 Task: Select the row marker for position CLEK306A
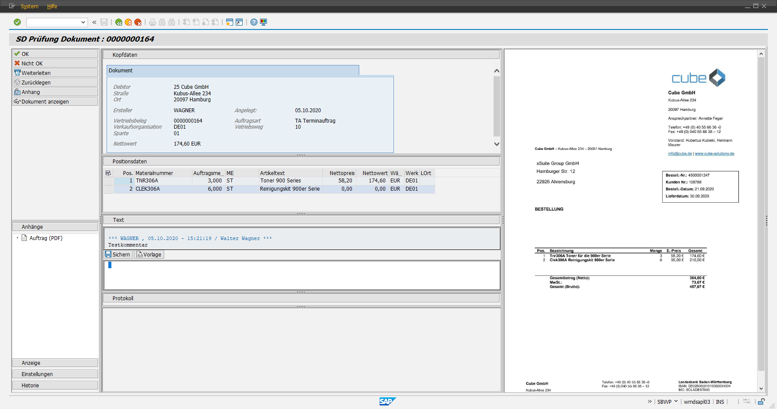(108, 189)
